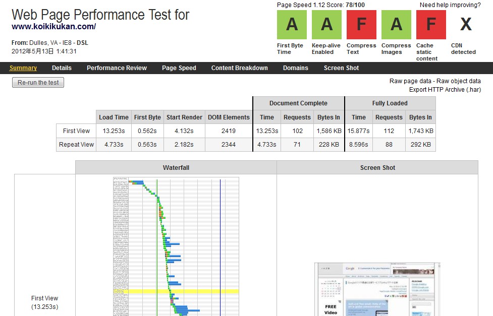Click the DOM elements value 2419
The width and height of the screenshot is (493, 316).
click(x=229, y=131)
